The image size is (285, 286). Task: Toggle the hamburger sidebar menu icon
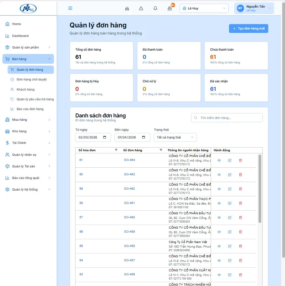[70, 8]
